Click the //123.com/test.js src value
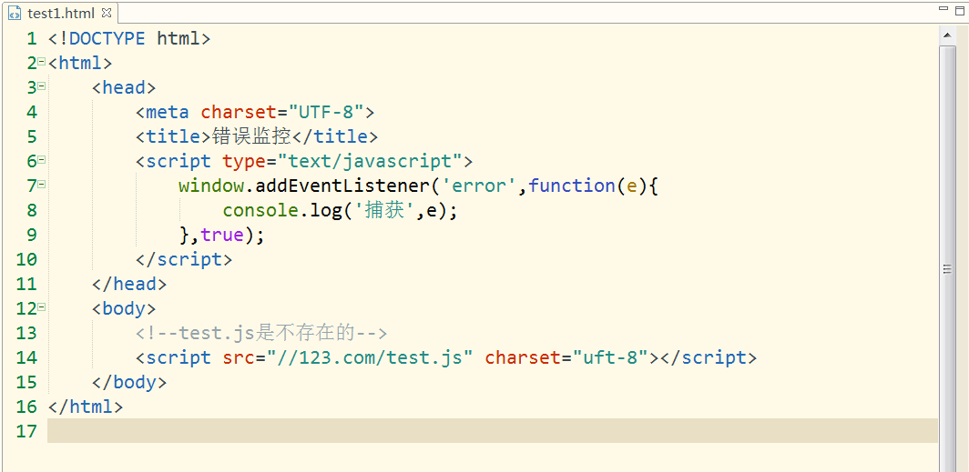The image size is (969, 472). coord(370,357)
